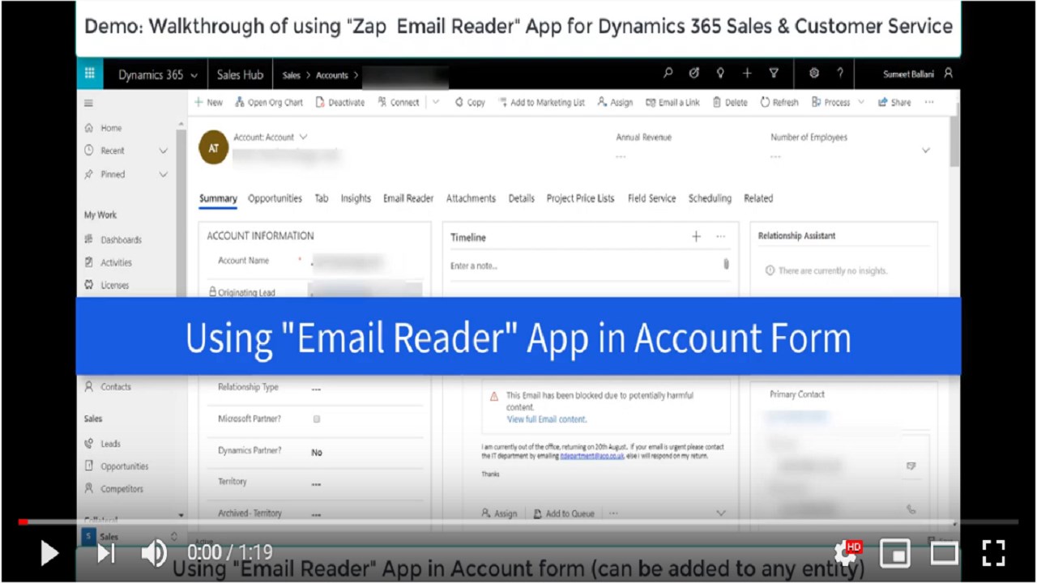This screenshot has height=583, width=1037.
Task: Expand Process dropdown arrow
Action: pyautogui.click(x=861, y=102)
